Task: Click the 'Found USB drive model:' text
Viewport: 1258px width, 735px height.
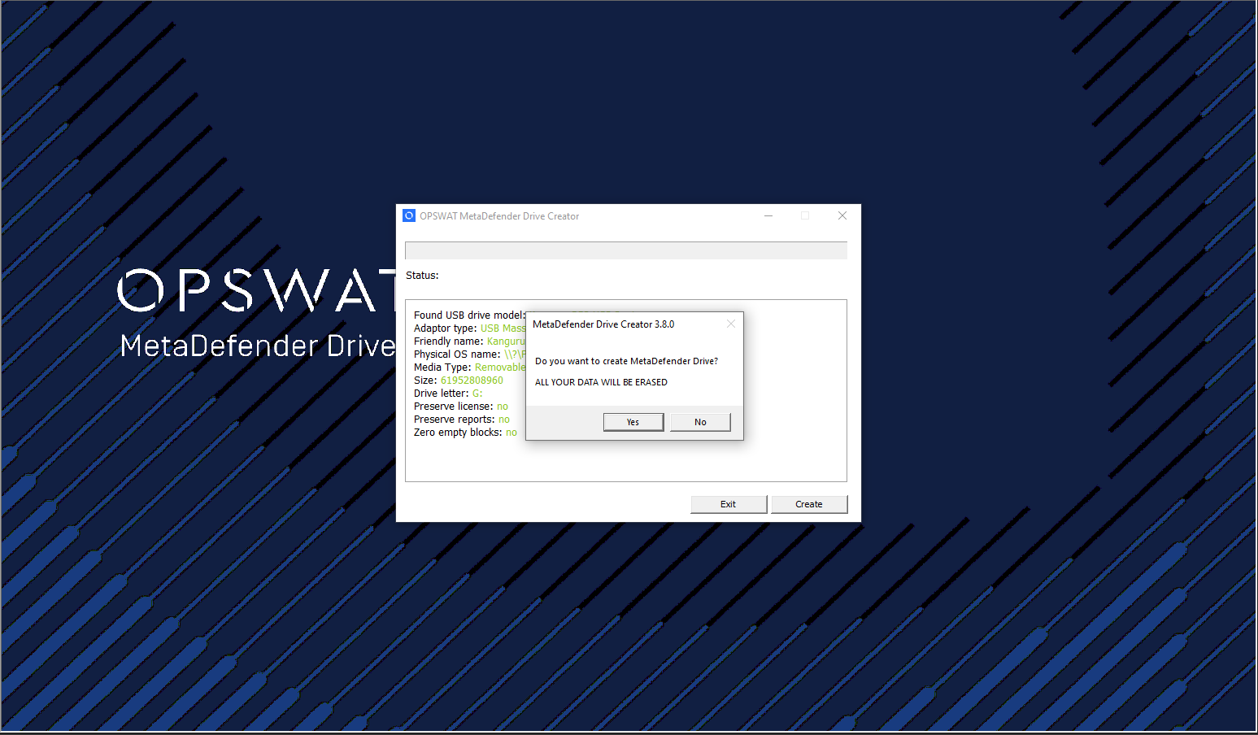Action: [x=469, y=315]
